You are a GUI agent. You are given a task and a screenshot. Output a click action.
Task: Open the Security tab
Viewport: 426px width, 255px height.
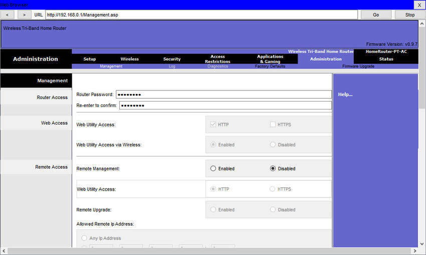click(x=172, y=59)
